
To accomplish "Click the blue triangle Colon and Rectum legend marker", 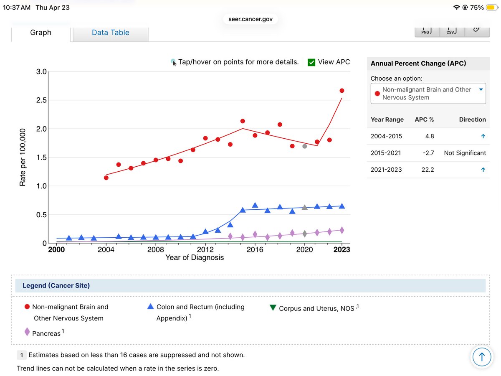I will (x=151, y=307).
